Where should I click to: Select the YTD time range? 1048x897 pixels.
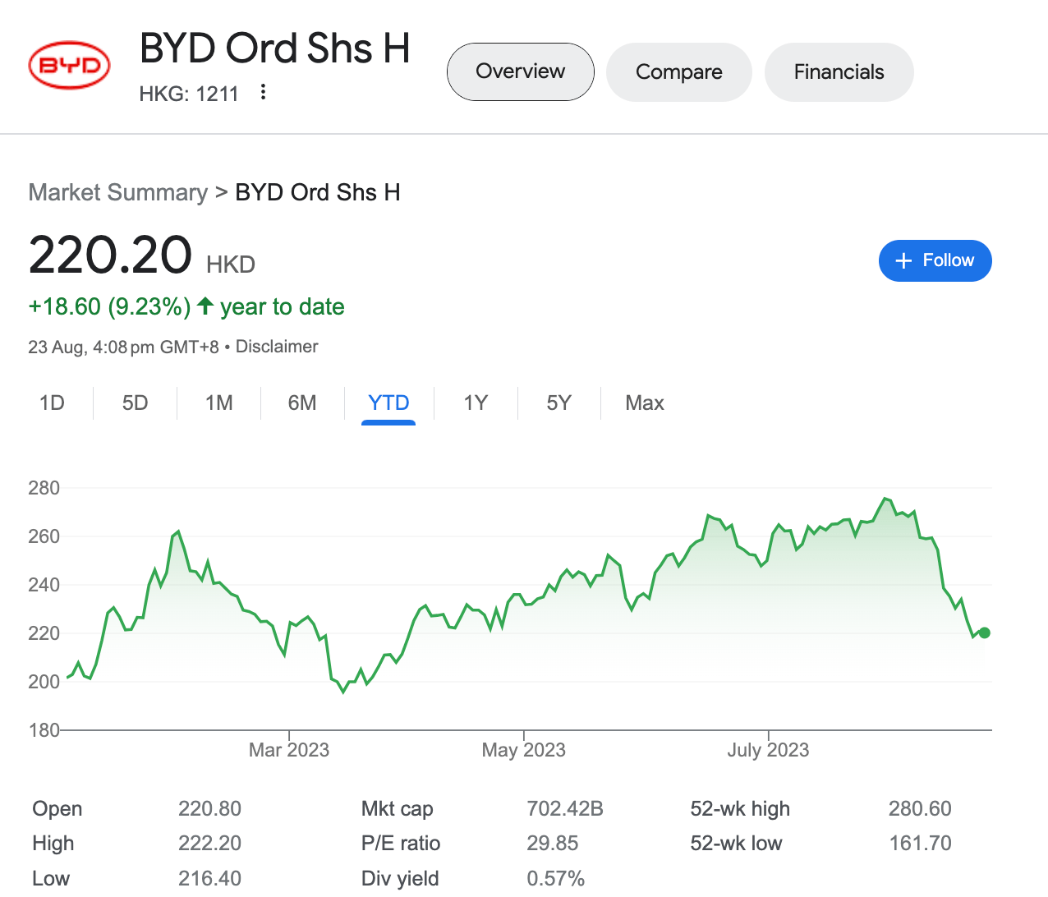pyautogui.click(x=388, y=403)
